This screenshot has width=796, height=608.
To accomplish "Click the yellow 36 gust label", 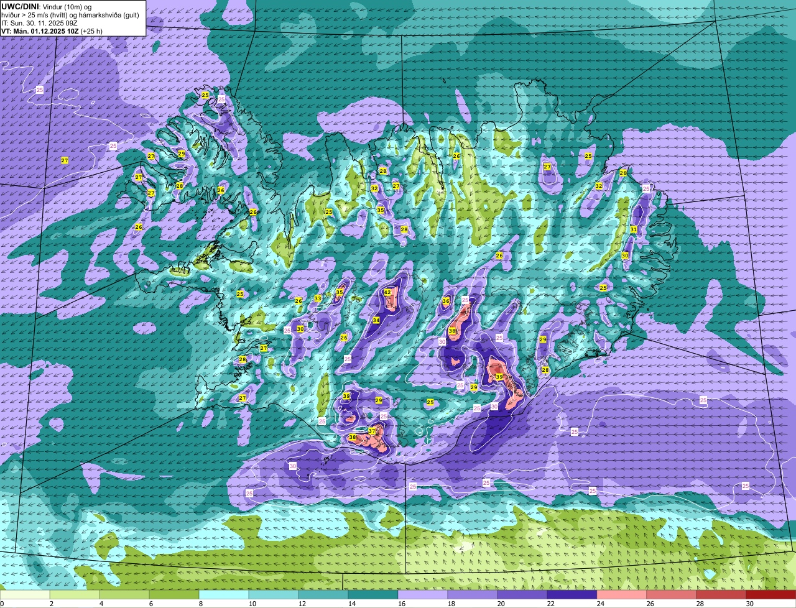I will coord(446,301).
